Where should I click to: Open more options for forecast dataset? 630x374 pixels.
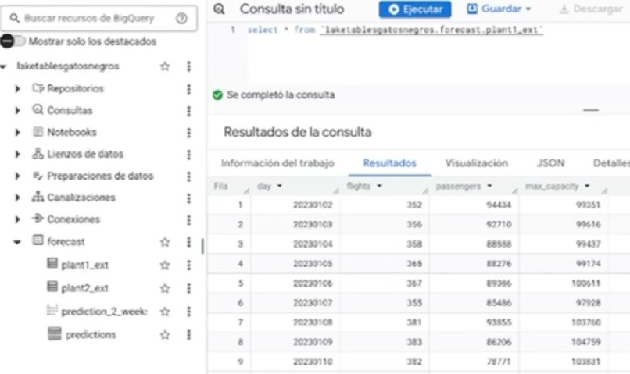[x=189, y=242]
